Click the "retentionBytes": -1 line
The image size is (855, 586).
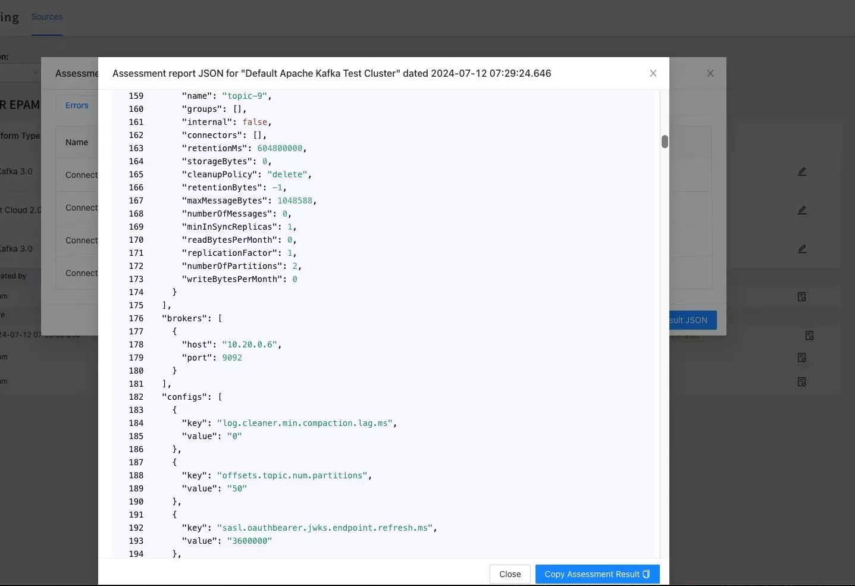click(234, 187)
